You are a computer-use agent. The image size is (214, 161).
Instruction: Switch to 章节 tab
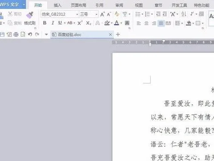click(x=158, y=5)
